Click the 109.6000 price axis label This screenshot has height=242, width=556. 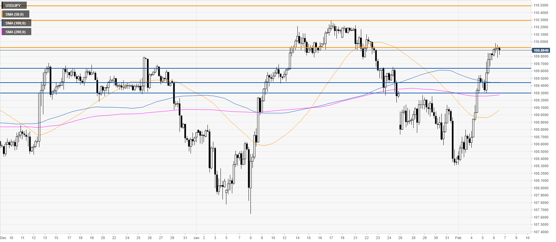(x=541, y=71)
